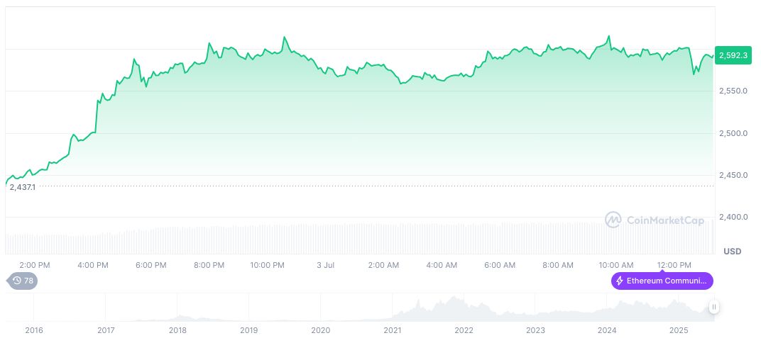Jump to 2018 on the overview timeline

click(177, 330)
